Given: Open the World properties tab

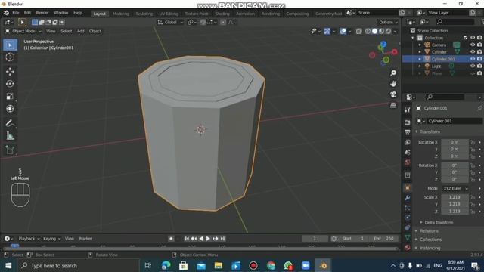Looking at the screenshot, I should 408,162.
